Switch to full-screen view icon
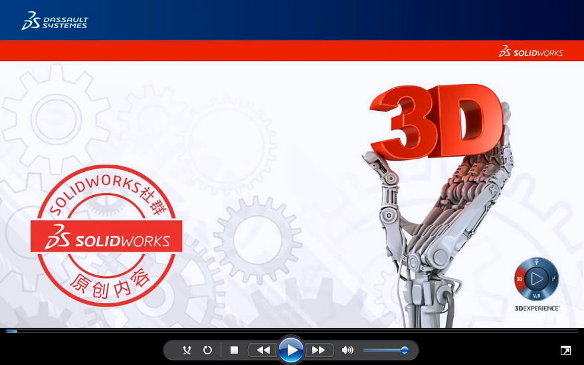The image size is (584, 365). pos(565,350)
